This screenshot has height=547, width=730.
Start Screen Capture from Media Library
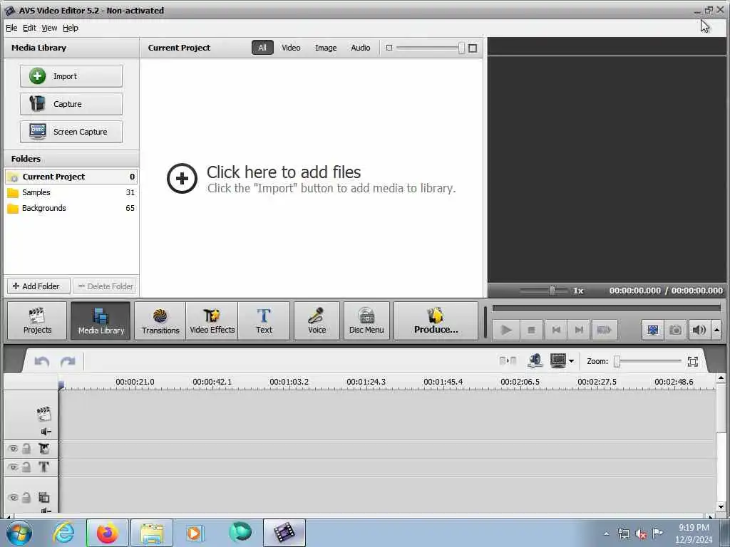coord(71,132)
